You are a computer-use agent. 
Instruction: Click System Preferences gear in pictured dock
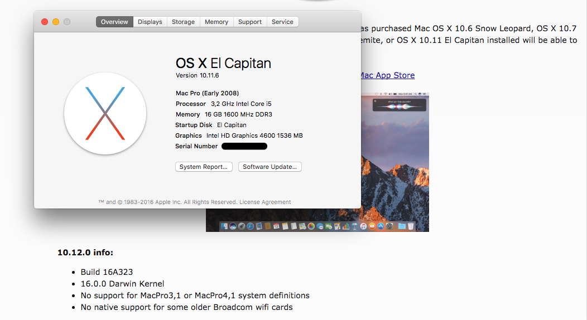pos(389,226)
